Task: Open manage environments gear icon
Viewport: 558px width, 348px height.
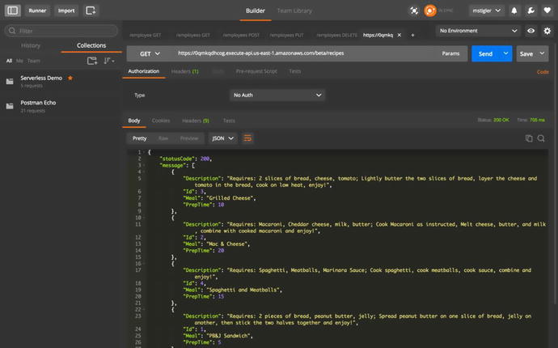Action: tap(547, 31)
